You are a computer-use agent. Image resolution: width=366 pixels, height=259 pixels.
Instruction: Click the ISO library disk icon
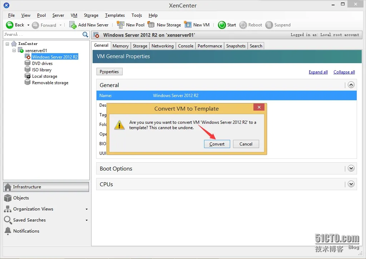28,70
